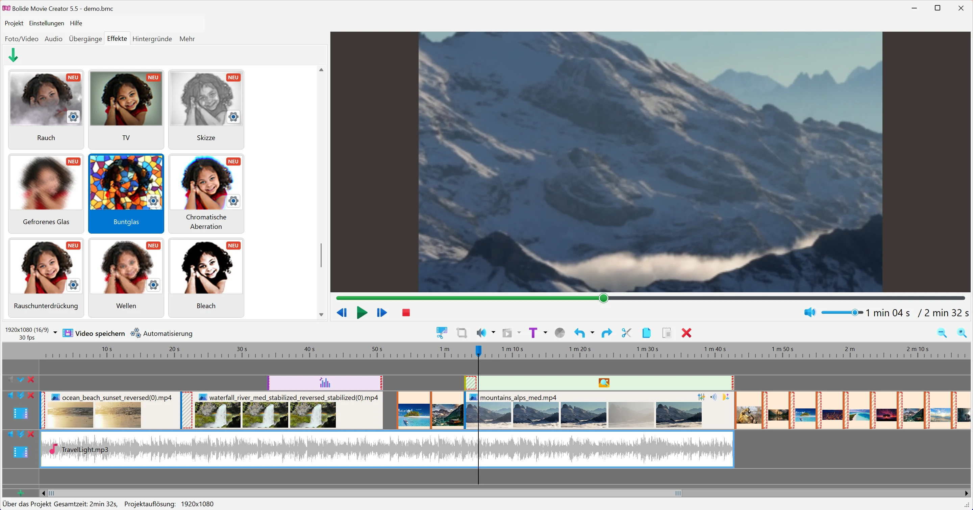Click the star effects icon on mountains_alps_med clip

click(x=726, y=397)
